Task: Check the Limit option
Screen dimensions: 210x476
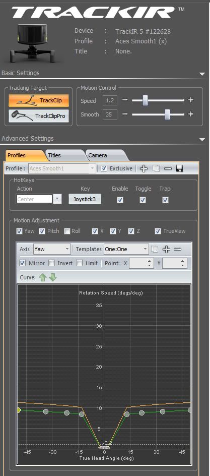Action: click(x=80, y=263)
